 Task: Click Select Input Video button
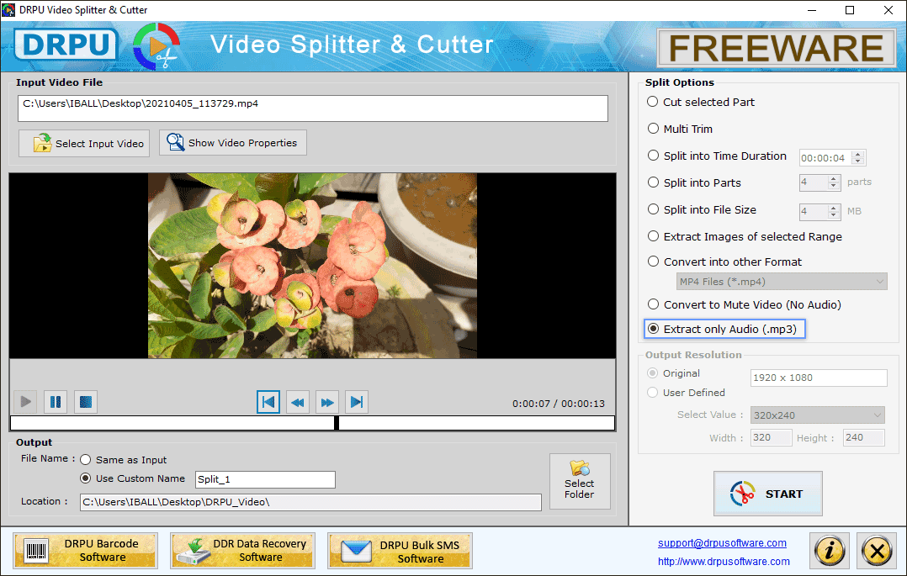[x=84, y=144]
